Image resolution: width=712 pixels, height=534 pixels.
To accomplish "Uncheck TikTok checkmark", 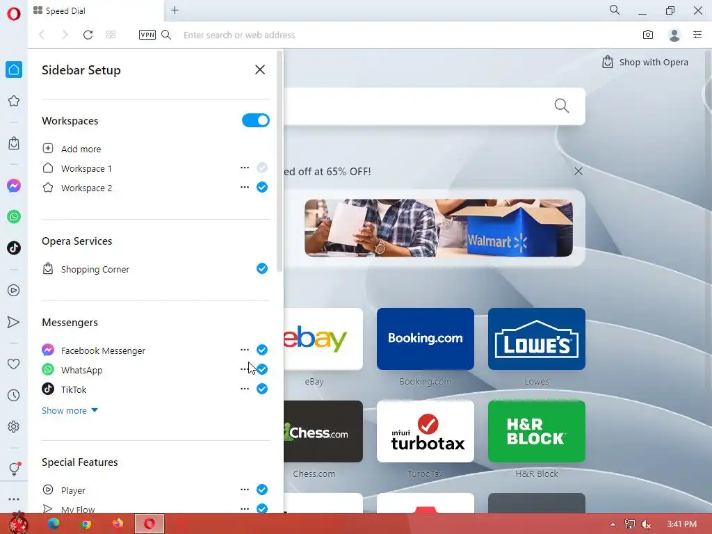I will click(x=262, y=389).
